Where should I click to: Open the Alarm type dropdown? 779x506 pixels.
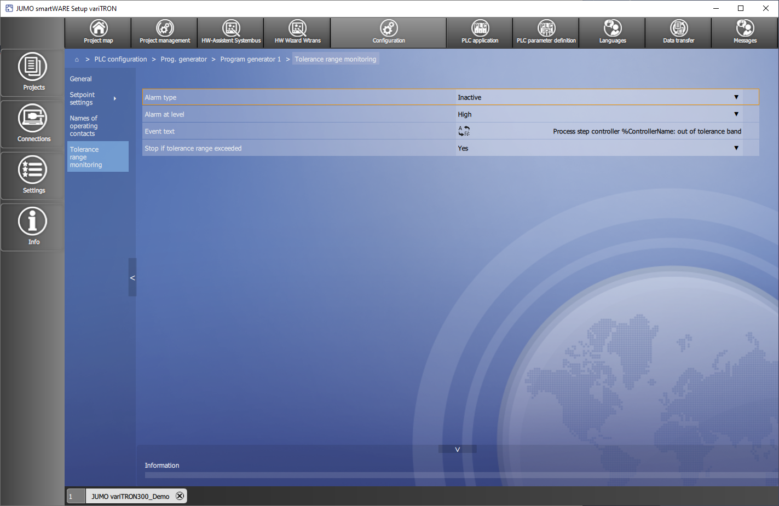click(736, 97)
